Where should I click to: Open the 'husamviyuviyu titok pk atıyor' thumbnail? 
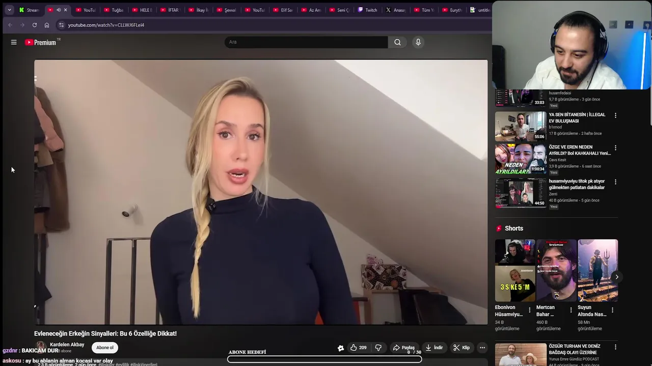[x=521, y=193]
